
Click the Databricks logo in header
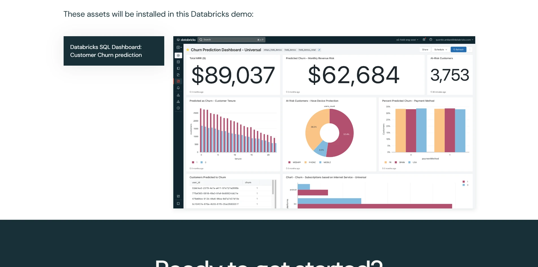click(186, 40)
